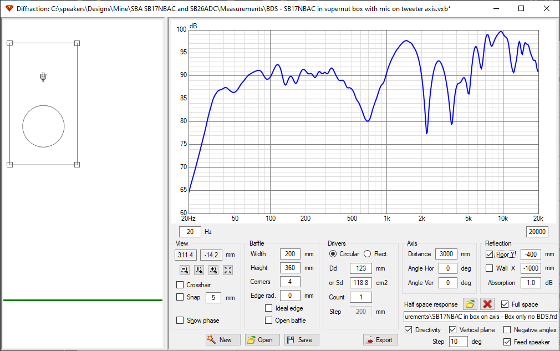Screen dimensions: 560x351
Task: Select the microphone marker on the baffle
Action: coord(43,77)
